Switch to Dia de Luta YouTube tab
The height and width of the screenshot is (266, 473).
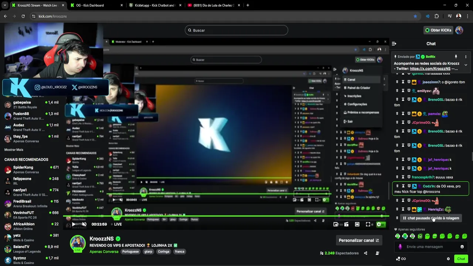(214, 5)
